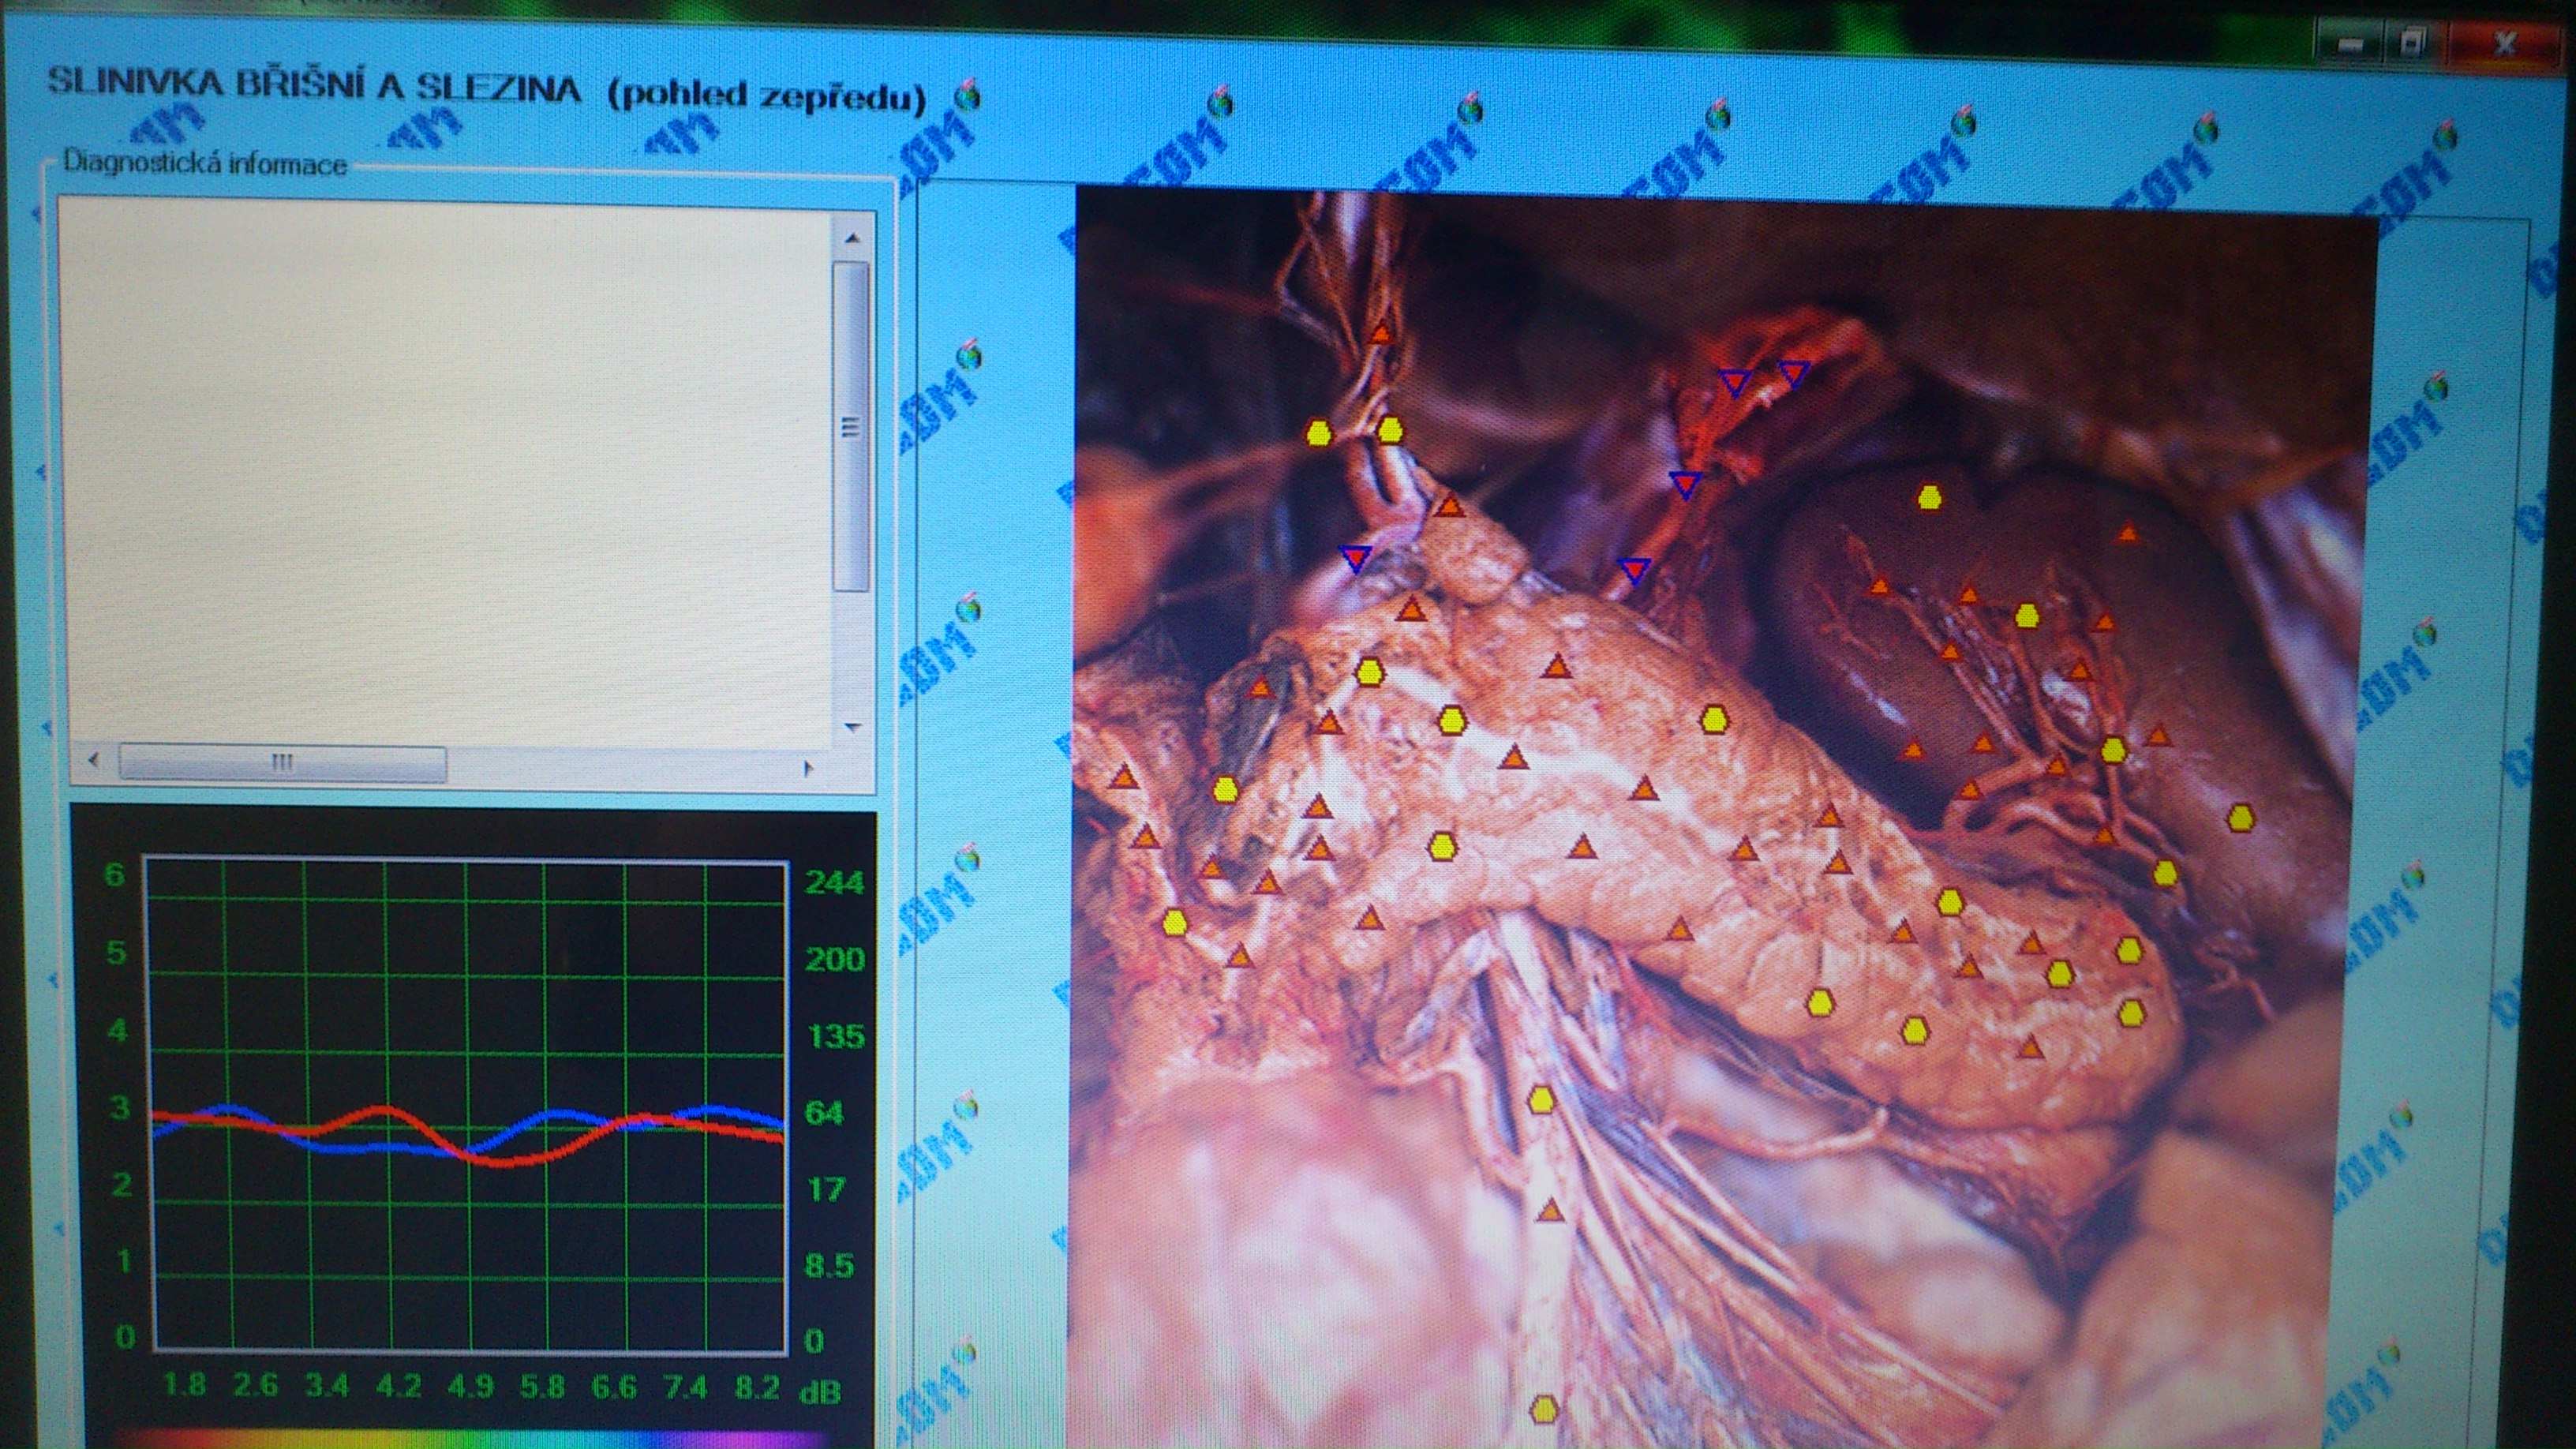Select the rightmost blue inverted triangle marker
This screenshot has height=1449, width=2576.
pyautogui.click(x=1794, y=374)
